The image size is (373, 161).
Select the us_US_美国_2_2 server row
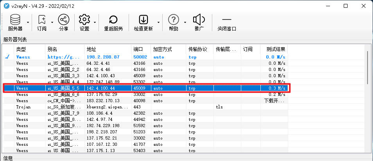click(x=145, y=69)
